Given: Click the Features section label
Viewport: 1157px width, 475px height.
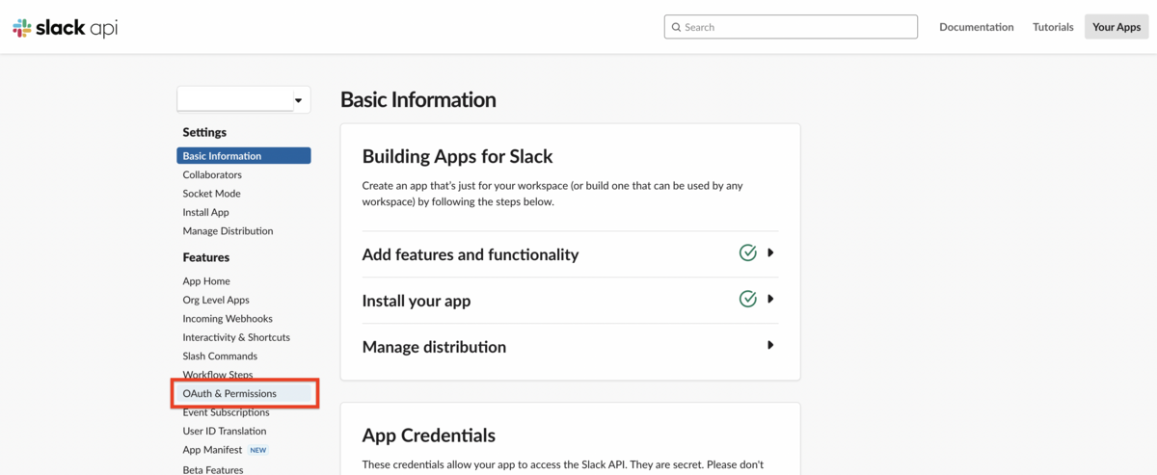Looking at the screenshot, I should 206,257.
